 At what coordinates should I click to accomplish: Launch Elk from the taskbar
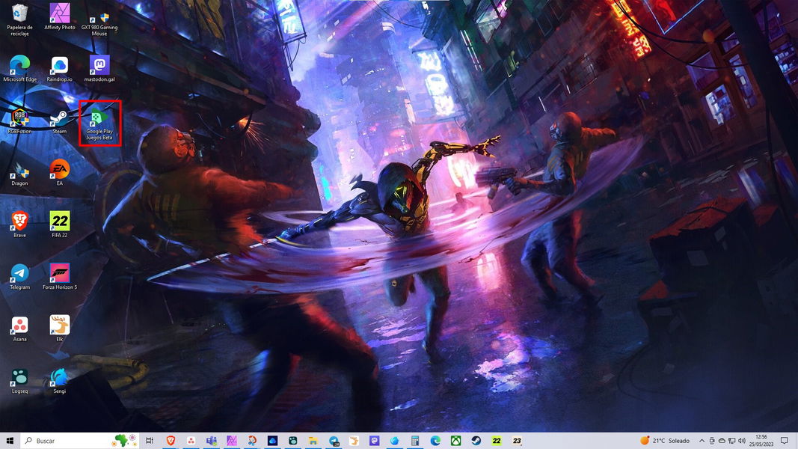[354, 441]
